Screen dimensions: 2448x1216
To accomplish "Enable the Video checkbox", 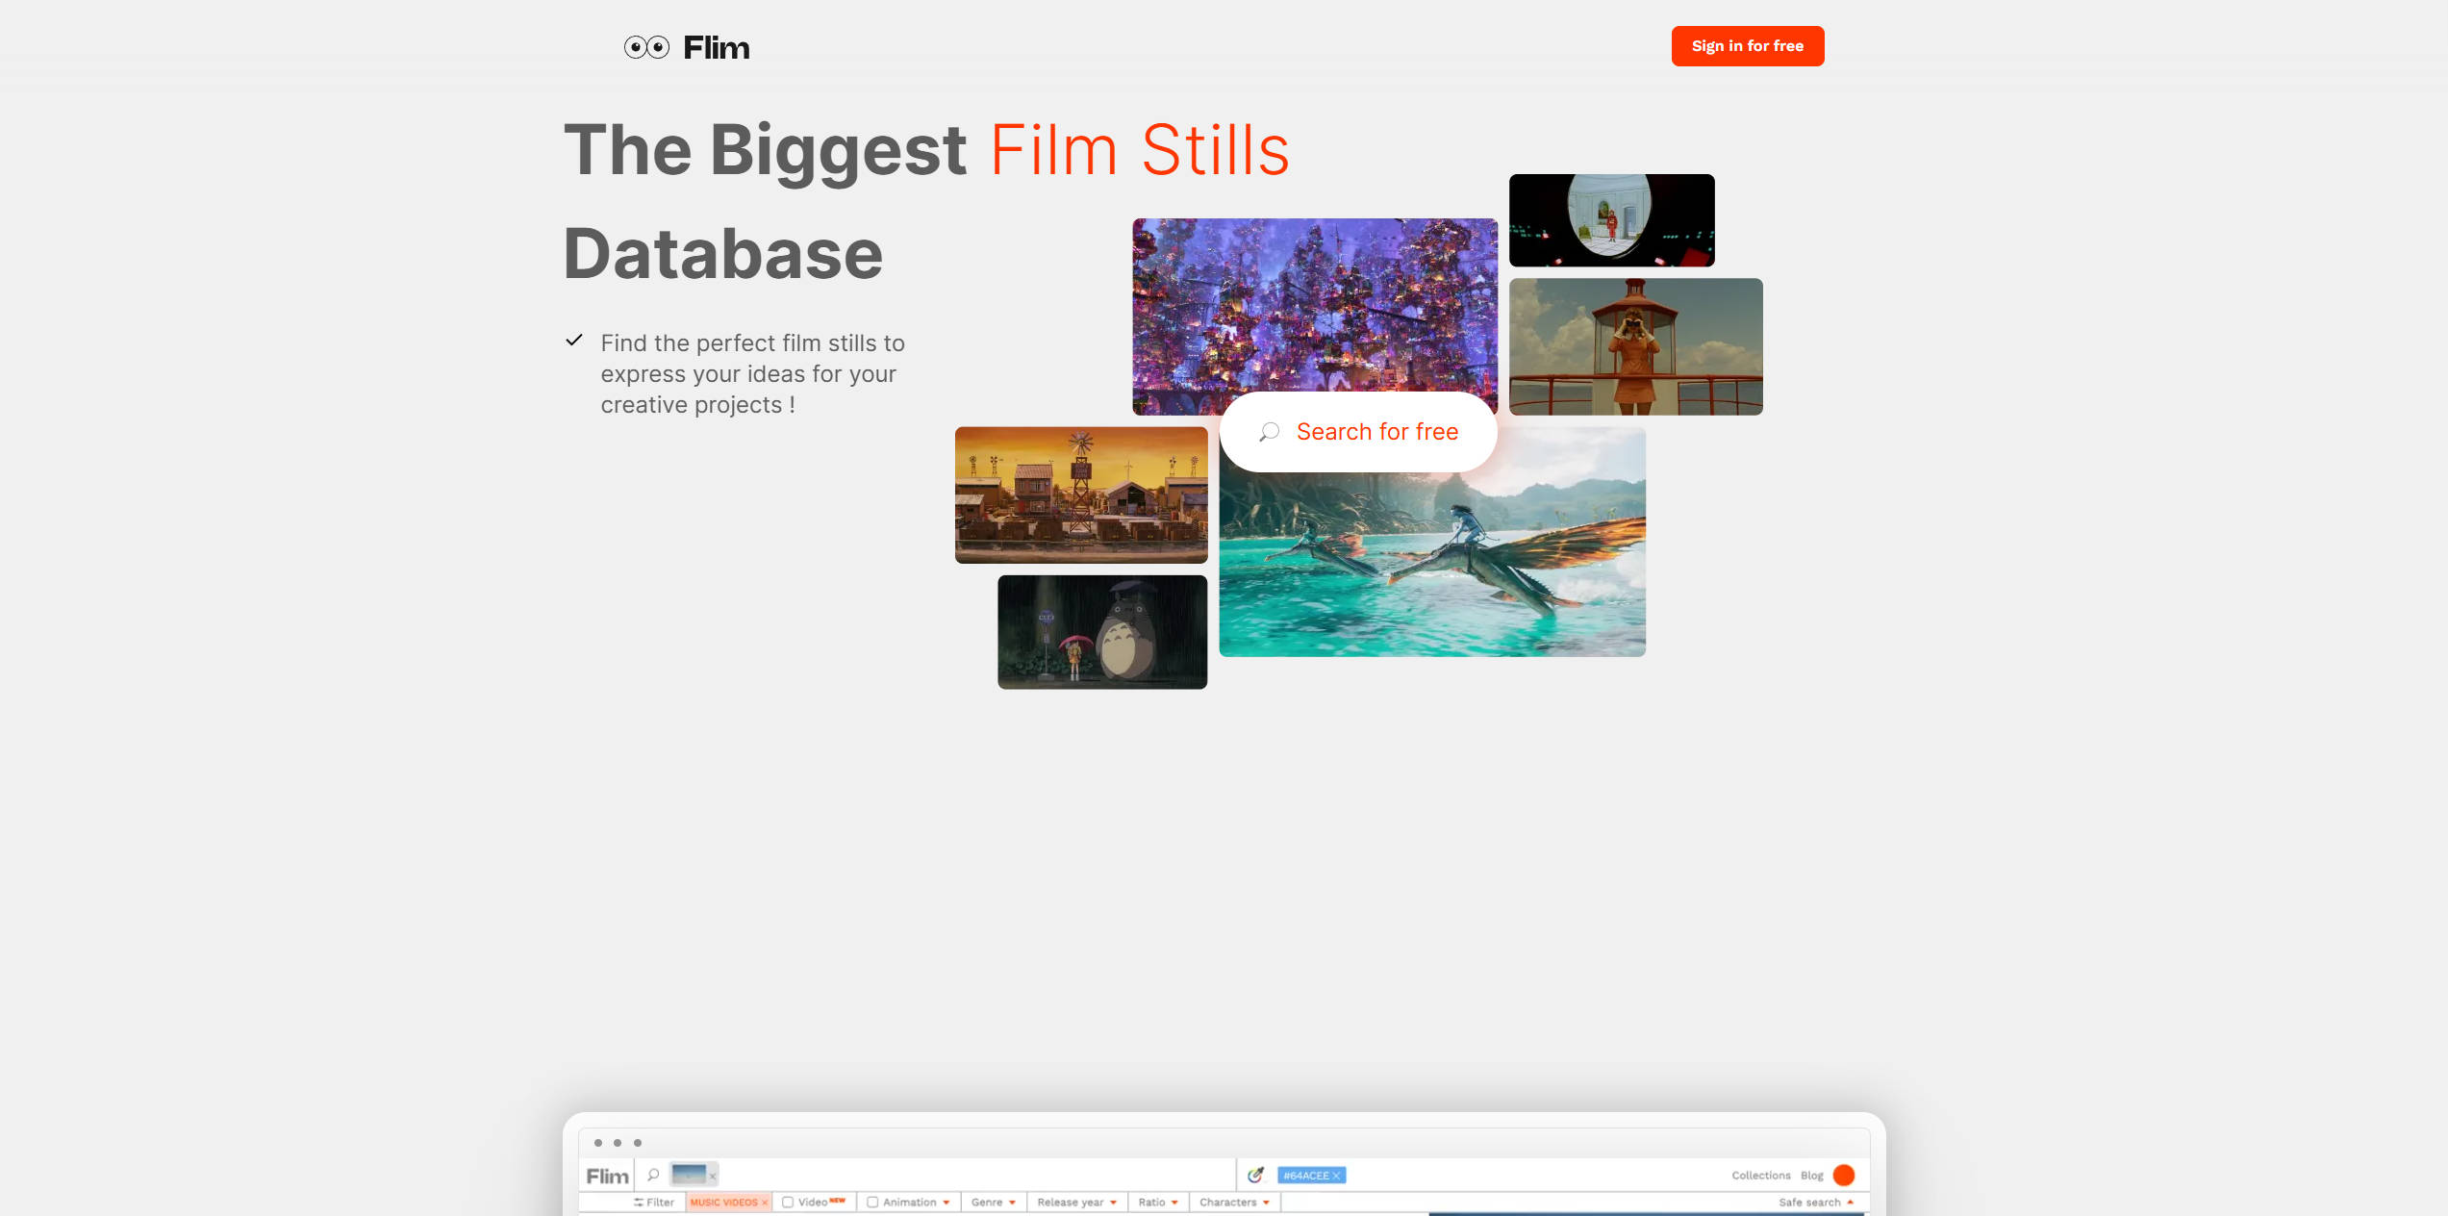I will pos(788,1203).
